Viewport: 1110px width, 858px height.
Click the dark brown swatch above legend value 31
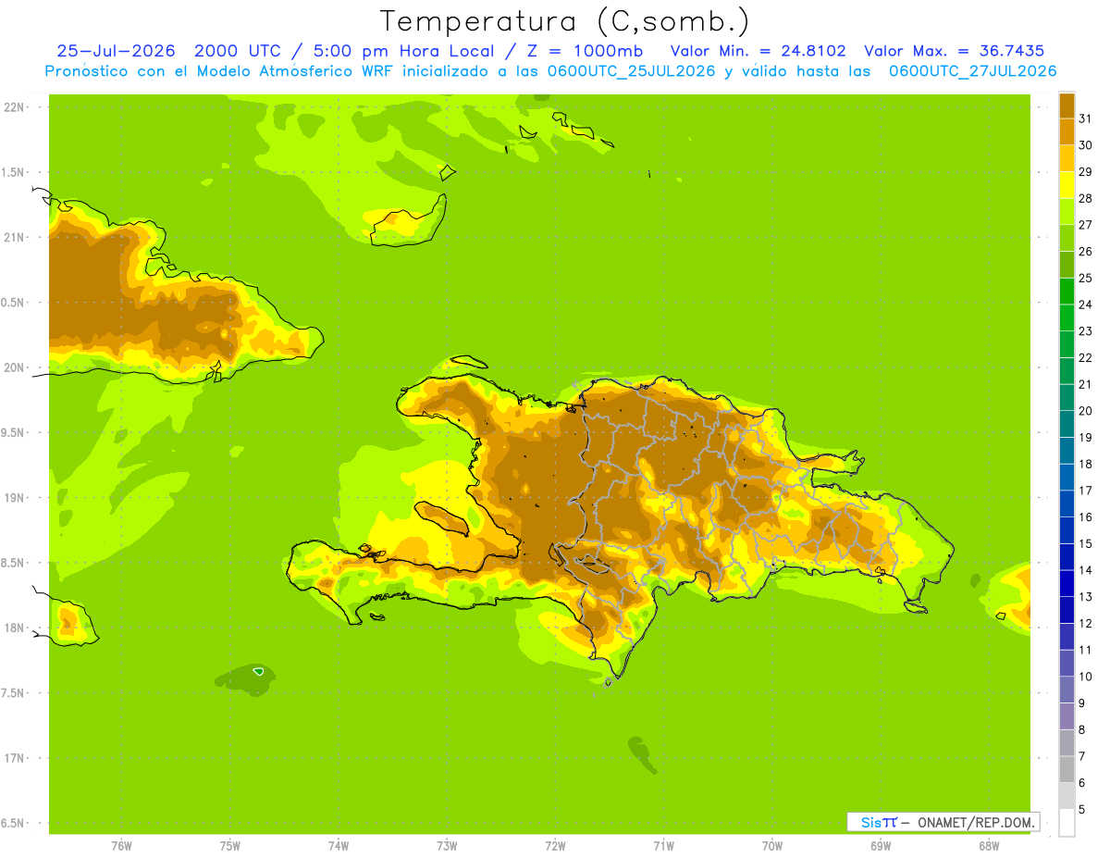[1067, 105]
